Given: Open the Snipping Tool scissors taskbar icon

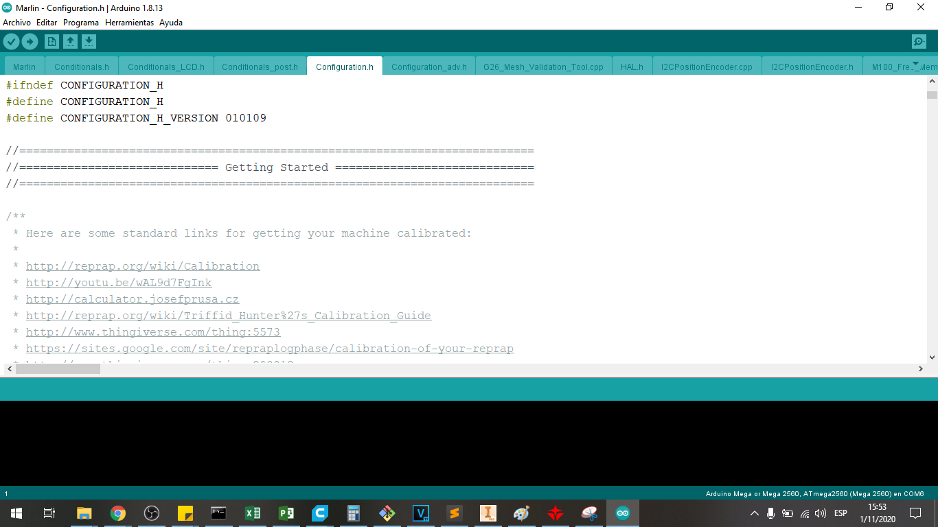Looking at the screenshot, I should pyautogui.click(x=589, y=513).
